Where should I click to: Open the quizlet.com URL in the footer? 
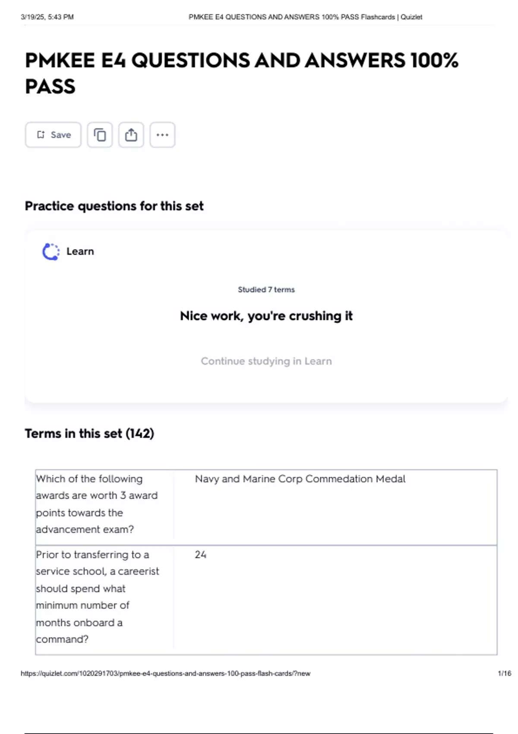tap(165, 673)
